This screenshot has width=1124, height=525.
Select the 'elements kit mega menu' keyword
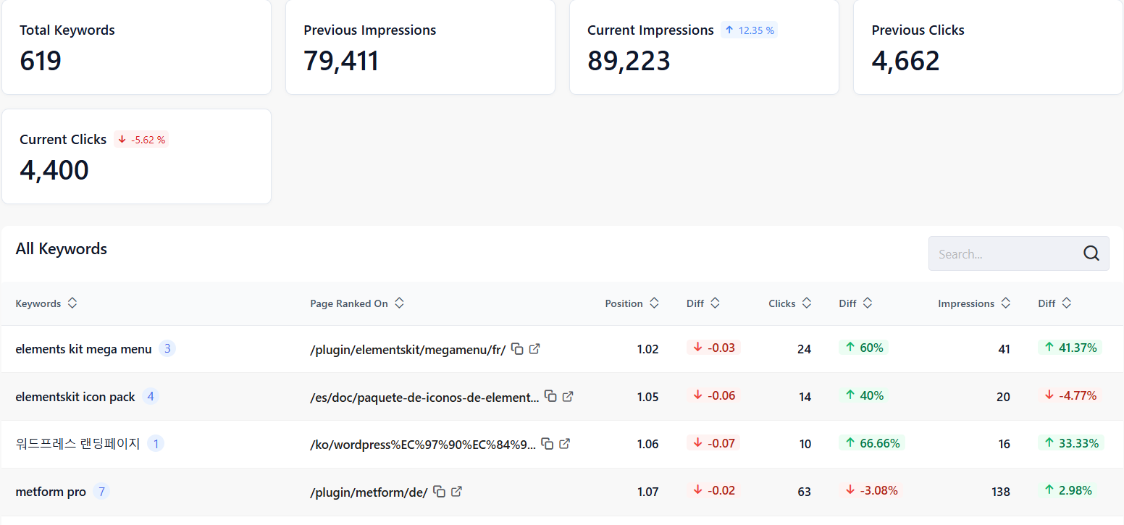pos(83,349)
